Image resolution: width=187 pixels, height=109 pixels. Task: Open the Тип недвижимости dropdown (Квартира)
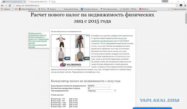pyautogui.click(x=102, y=91)
